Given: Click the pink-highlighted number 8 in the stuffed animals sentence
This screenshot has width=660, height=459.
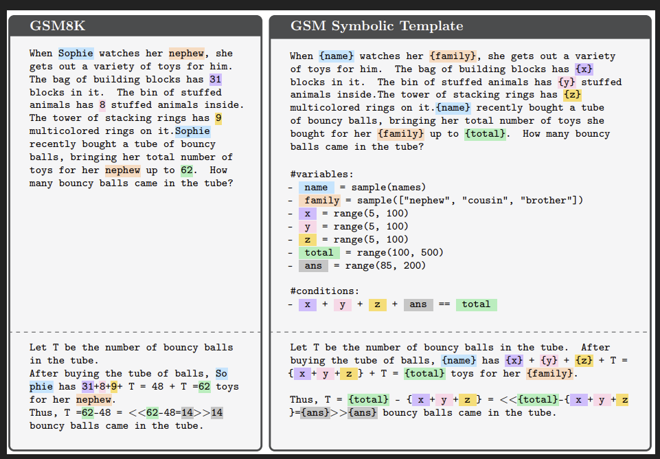Looking at the screenshot, I should pyautogui.click(x=102, y=105).
